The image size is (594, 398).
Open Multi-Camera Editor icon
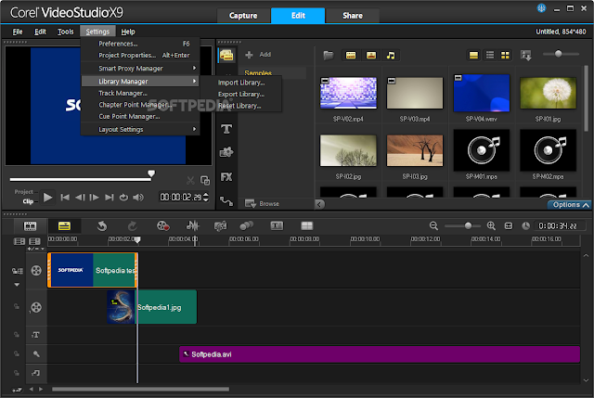(307, 226)
